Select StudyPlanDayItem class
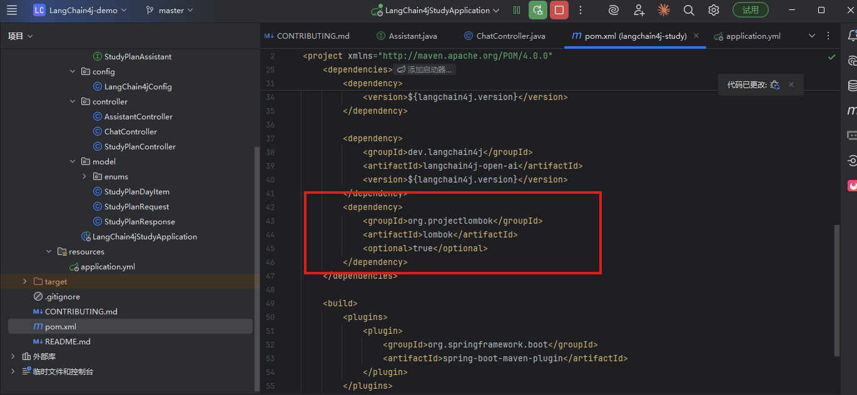 tap(136, 191)
